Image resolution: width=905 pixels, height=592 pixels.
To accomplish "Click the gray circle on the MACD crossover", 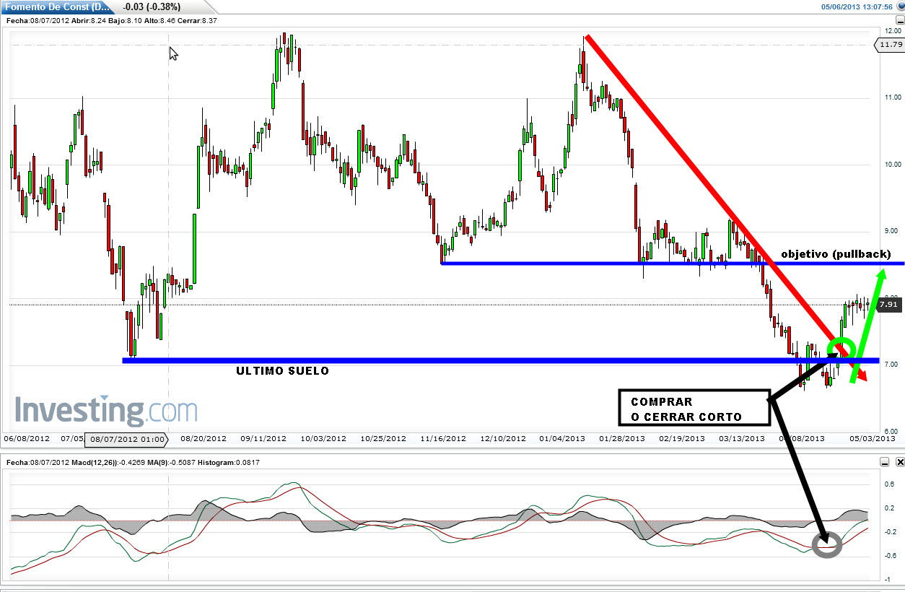I will pyautogui.click(x=827, y=545).
